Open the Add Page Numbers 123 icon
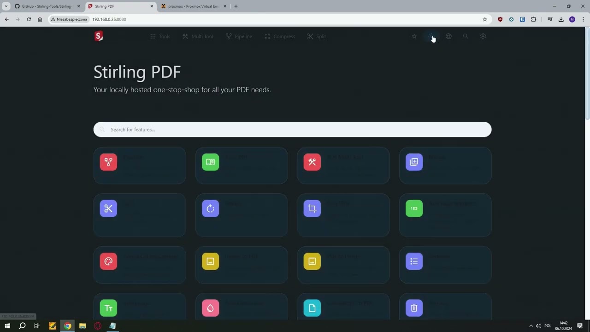 [x=414, y=208]
